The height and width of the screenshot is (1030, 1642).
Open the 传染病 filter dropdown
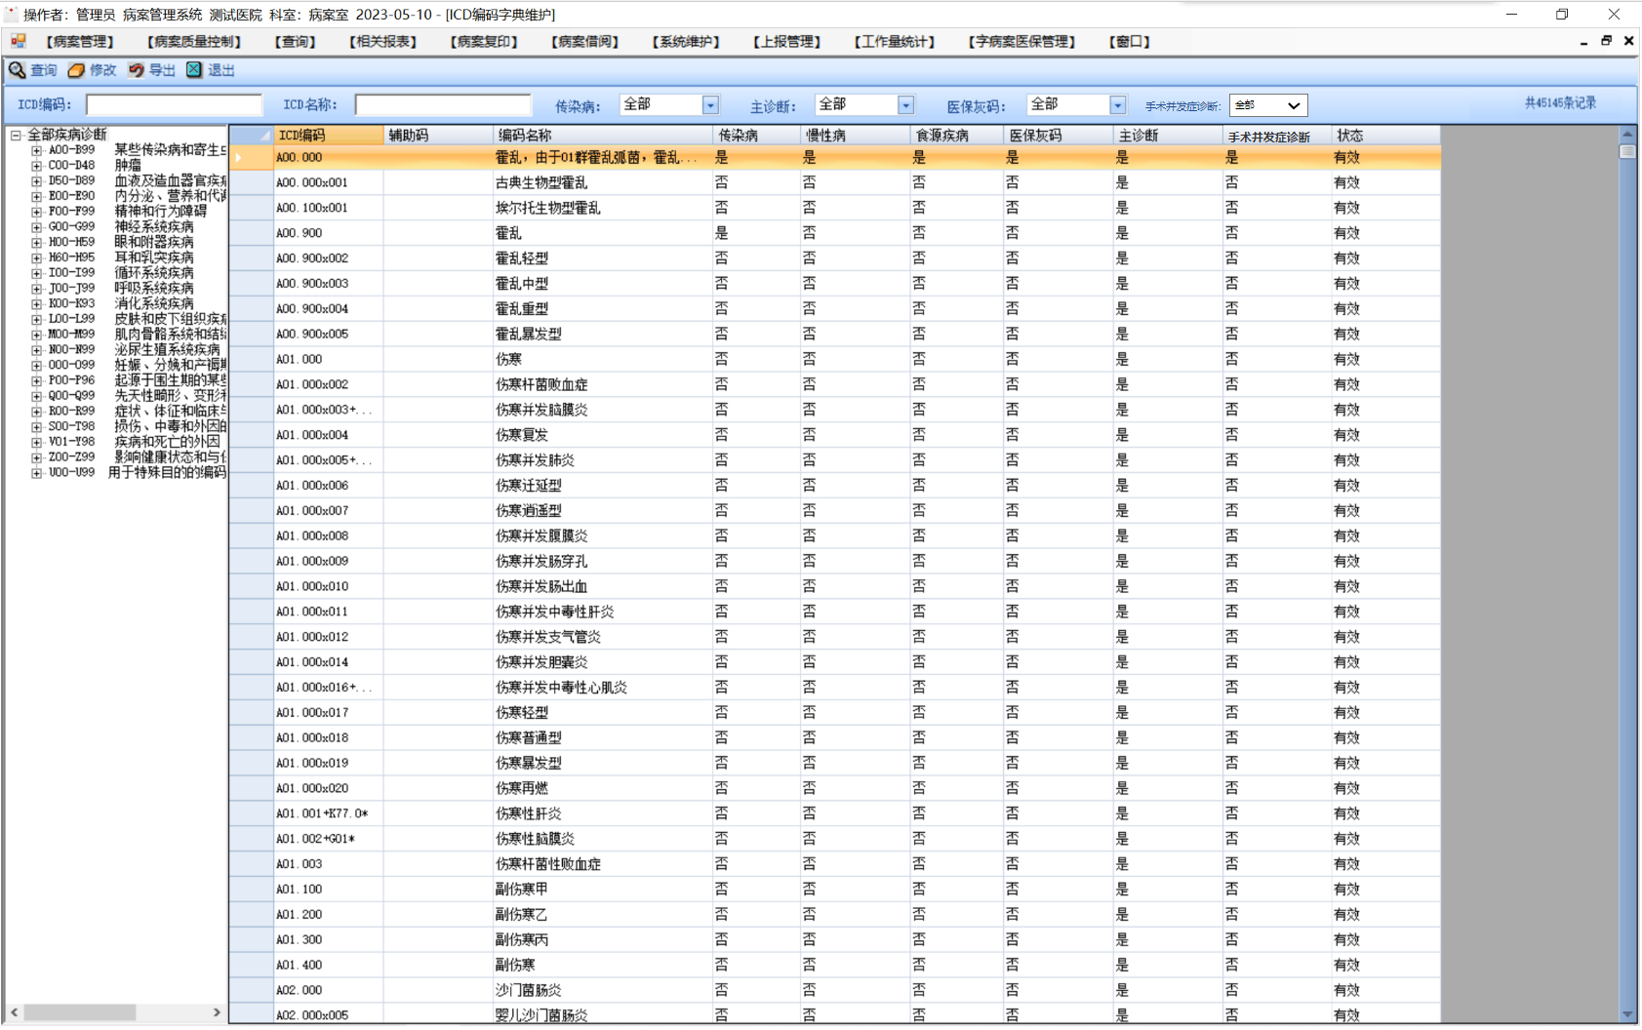[x=710, y=104]
